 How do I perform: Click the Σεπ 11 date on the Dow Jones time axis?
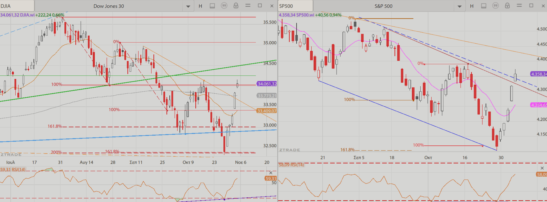(x=136, y=162)
